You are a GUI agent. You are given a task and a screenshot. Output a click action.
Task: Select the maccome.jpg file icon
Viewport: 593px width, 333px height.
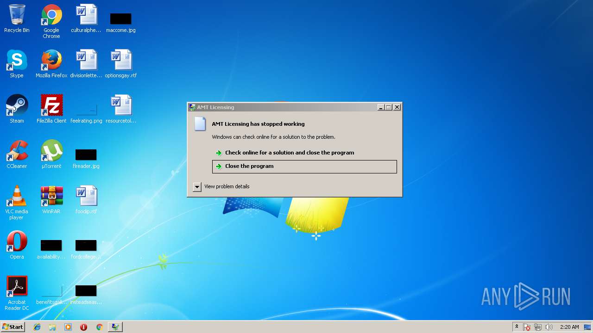click(121, 22)
